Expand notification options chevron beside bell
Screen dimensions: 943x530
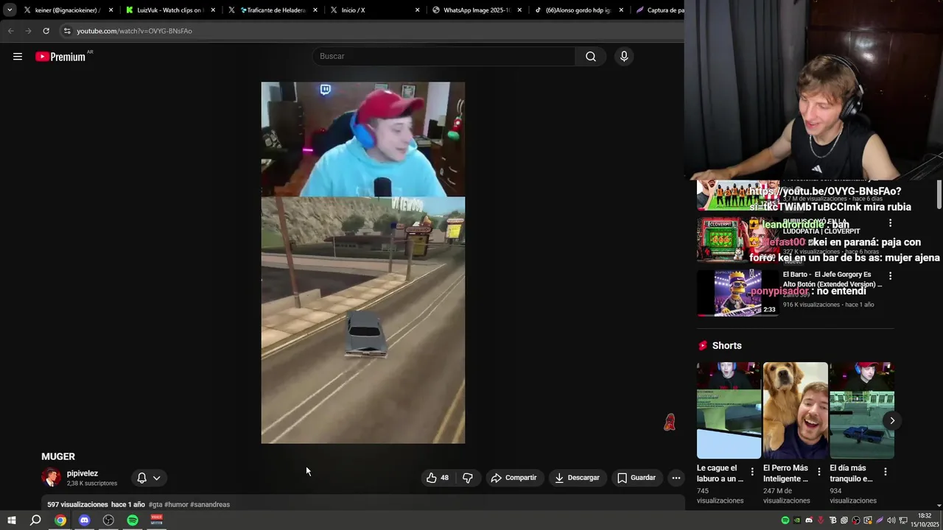[156, 478]
